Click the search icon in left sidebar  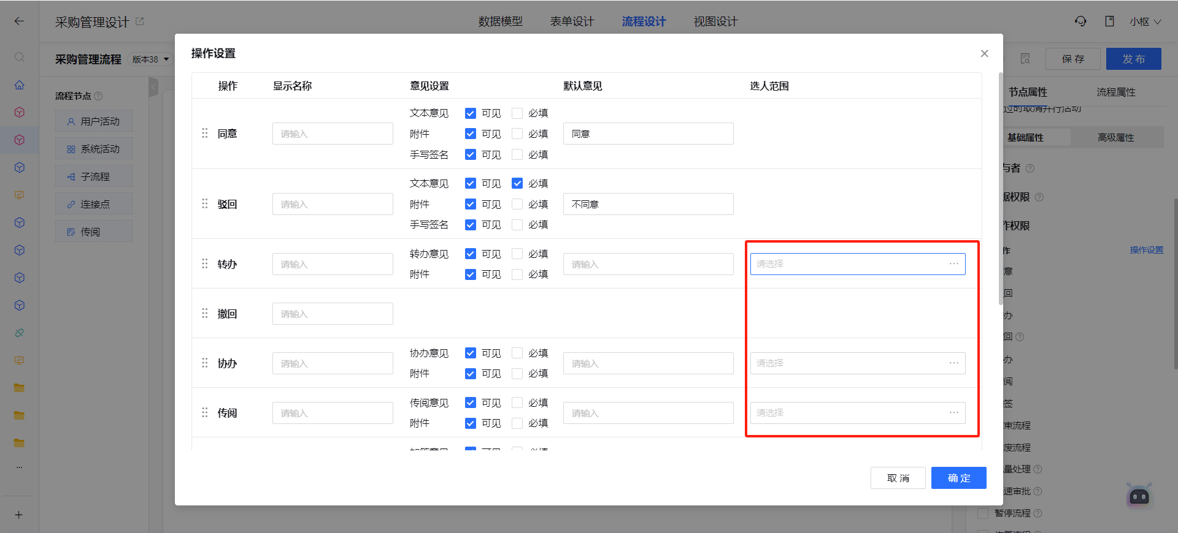tap(20, 57)
